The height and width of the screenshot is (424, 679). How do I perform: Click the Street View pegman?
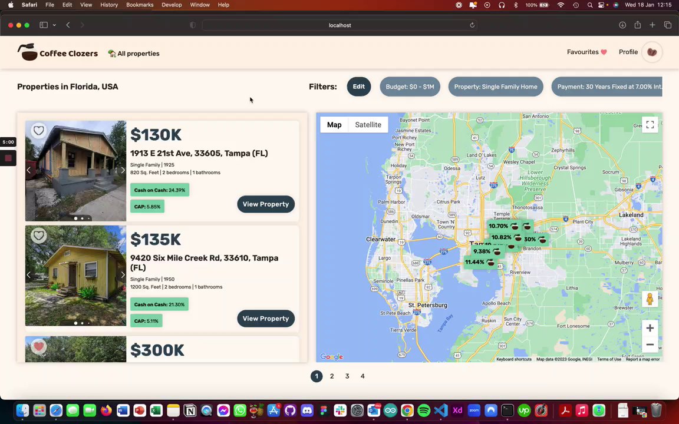[650, 299]
